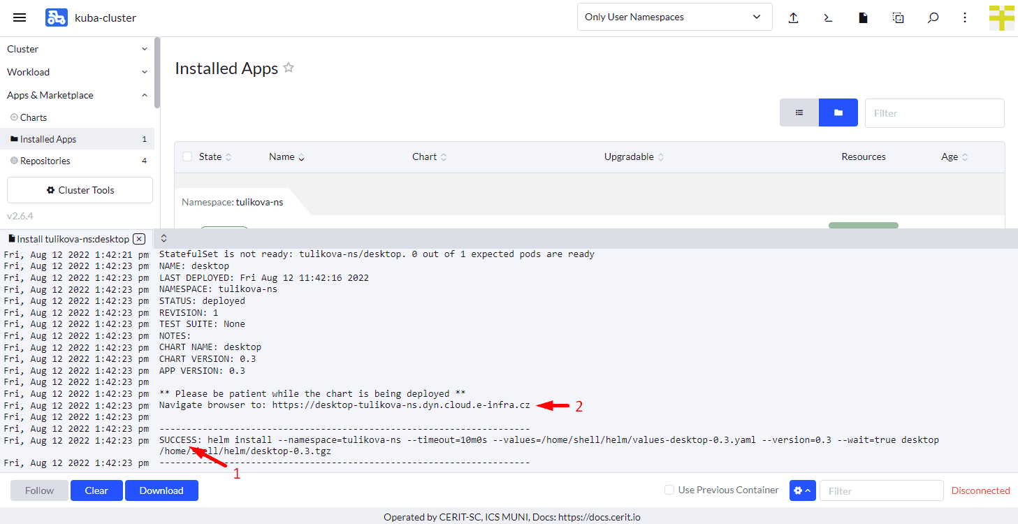Copy KubeConfig to clipboard icon
This screenshot has width=1018, height=524.
pyautogui.click(x=899, y=17)
